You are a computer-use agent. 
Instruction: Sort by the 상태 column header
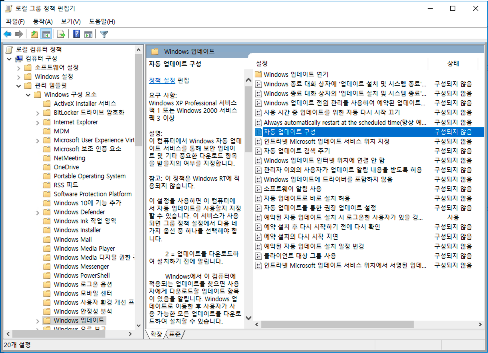click(453, 63)
